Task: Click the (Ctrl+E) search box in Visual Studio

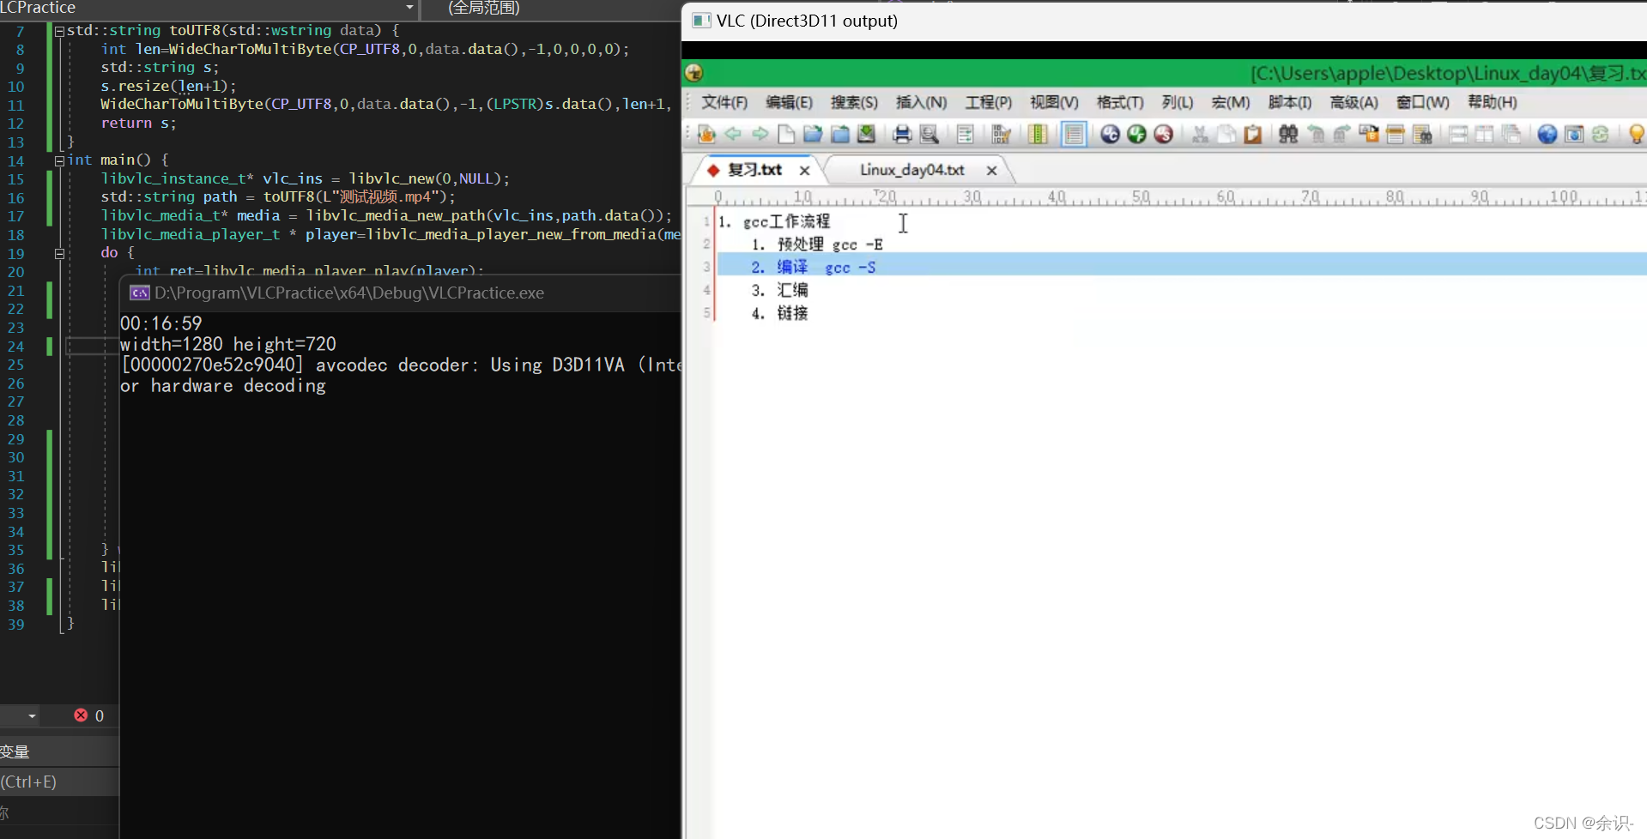Action: point(59,782)
